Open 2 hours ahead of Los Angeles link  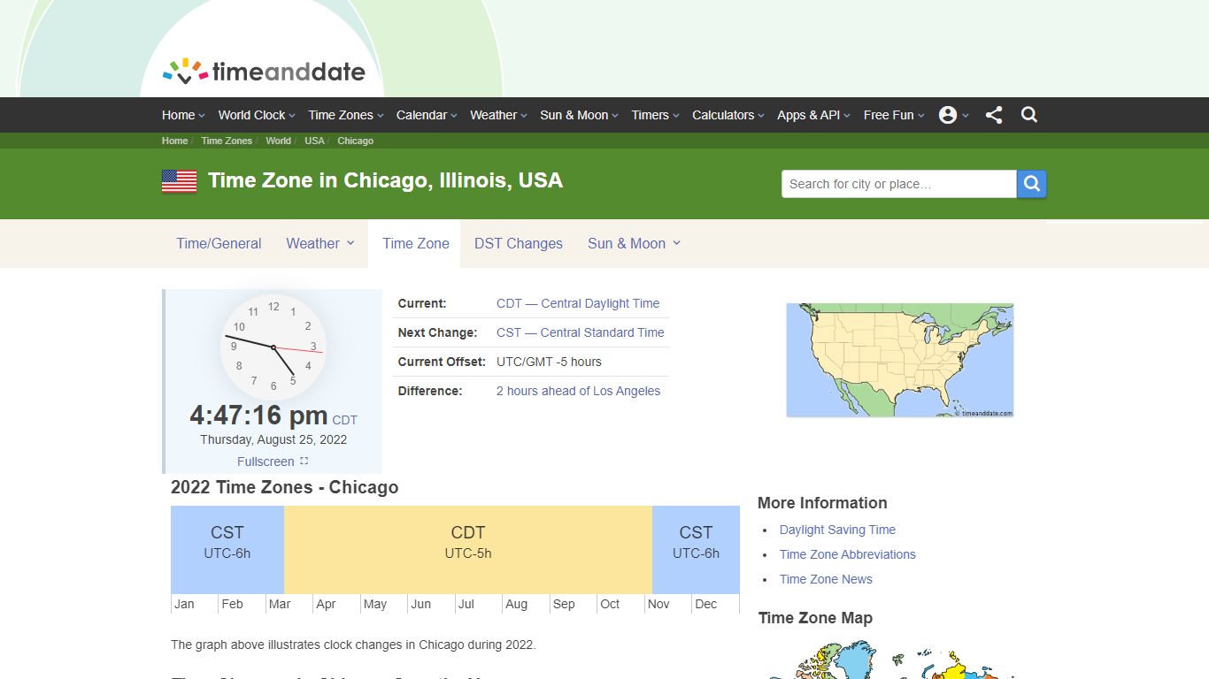[578, 391]
